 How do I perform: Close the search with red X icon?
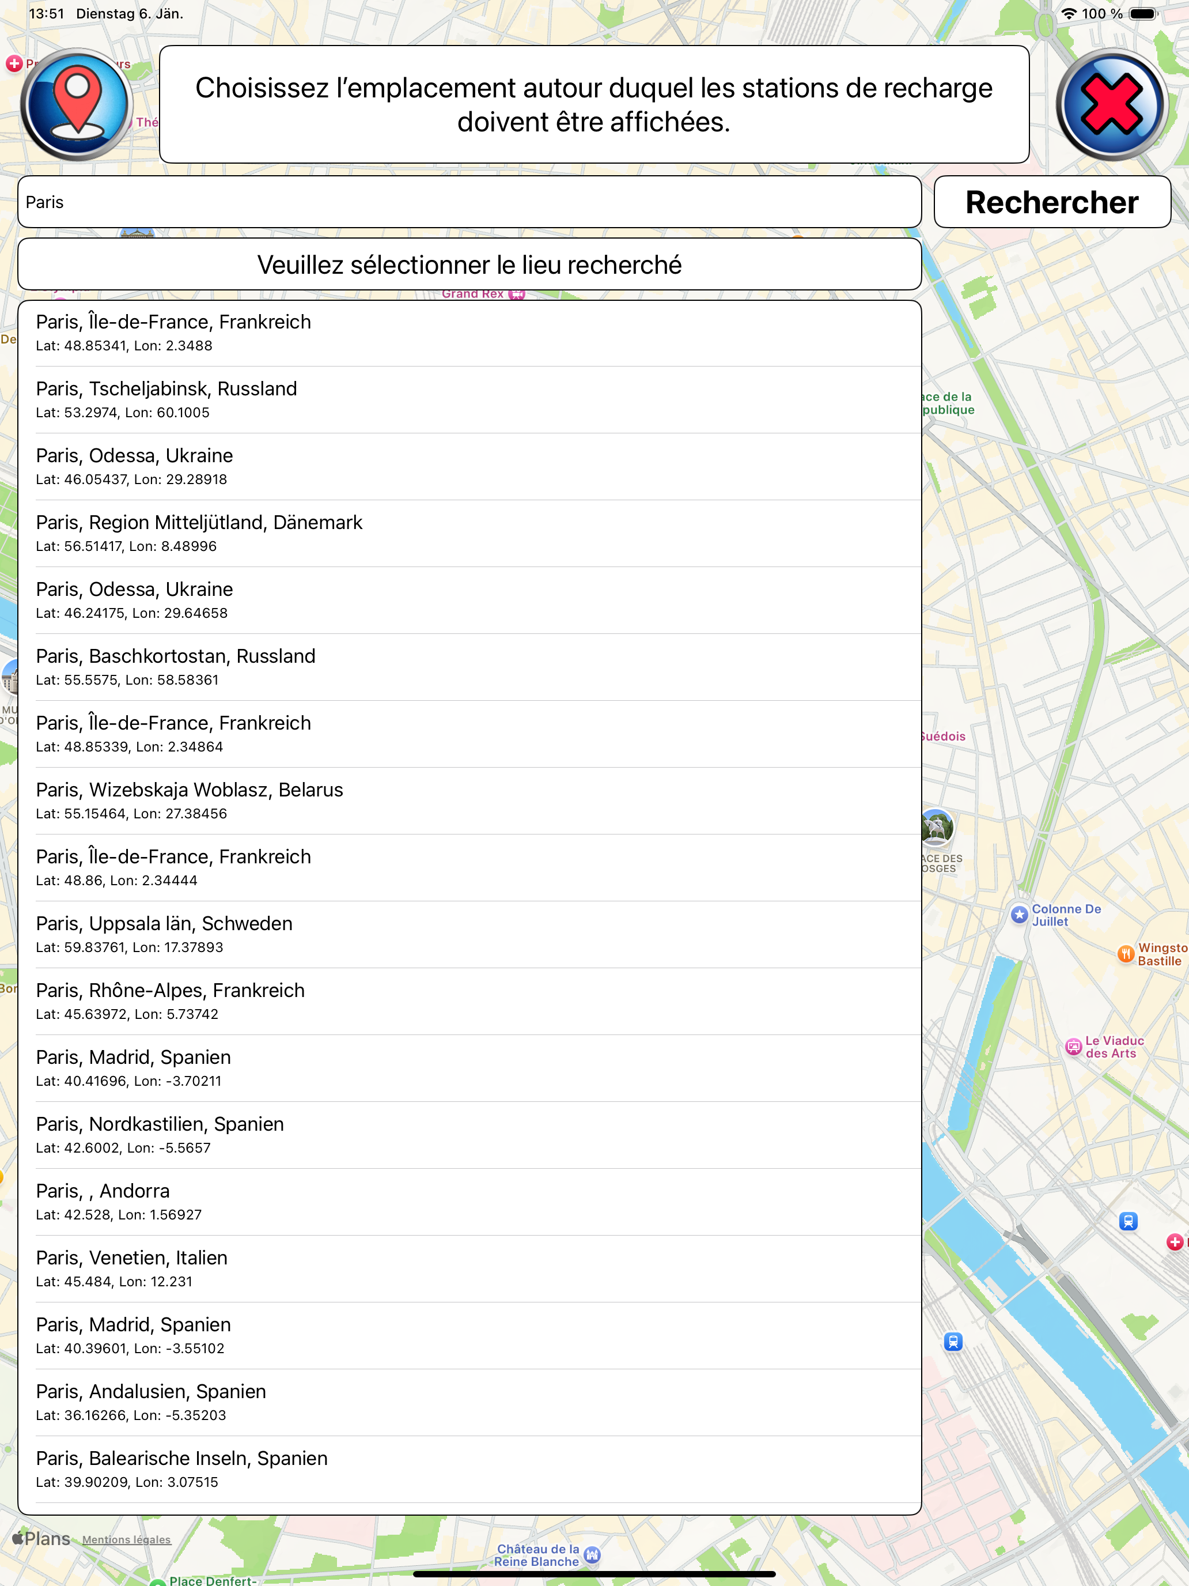(x=1112, y=105)
